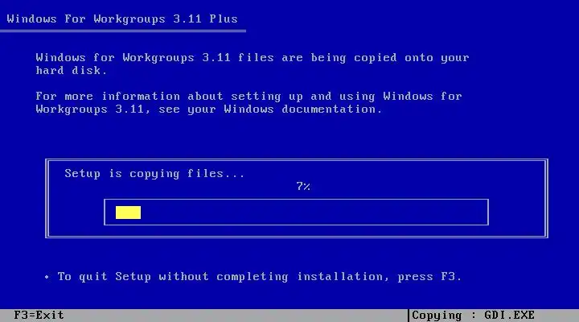This screenshot has height=322, width=579.
Task: Click the yellow progress bar fill
Action: pos(128,213)
